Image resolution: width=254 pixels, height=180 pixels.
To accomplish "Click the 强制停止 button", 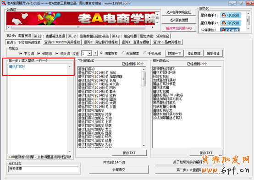I will (213, 53).
